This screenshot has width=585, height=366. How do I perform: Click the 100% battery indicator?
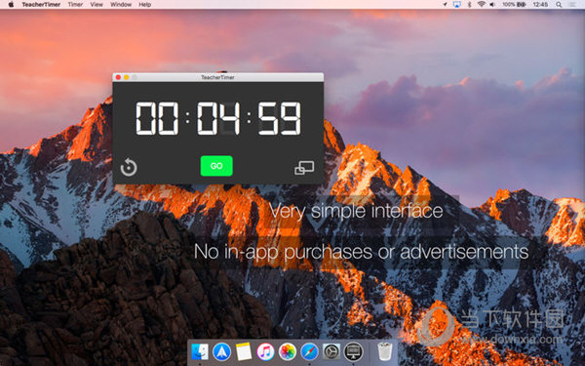pyautogui.click(x=514, y=5)
